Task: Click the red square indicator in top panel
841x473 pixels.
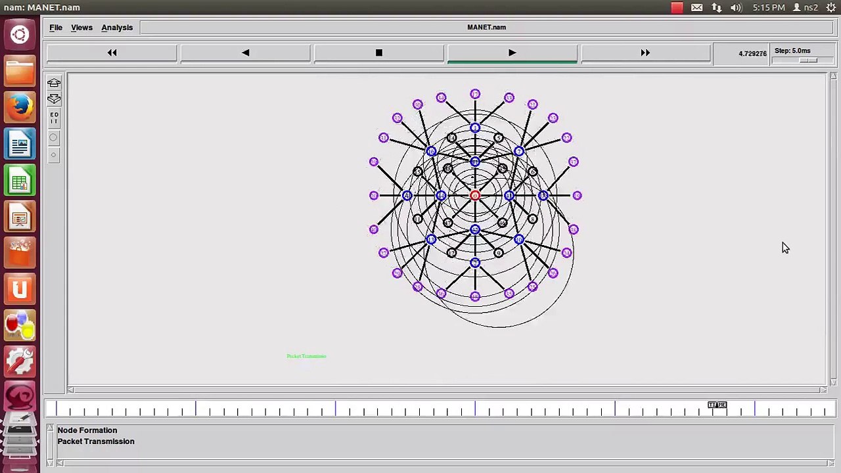Action: (x=677, y=8)
